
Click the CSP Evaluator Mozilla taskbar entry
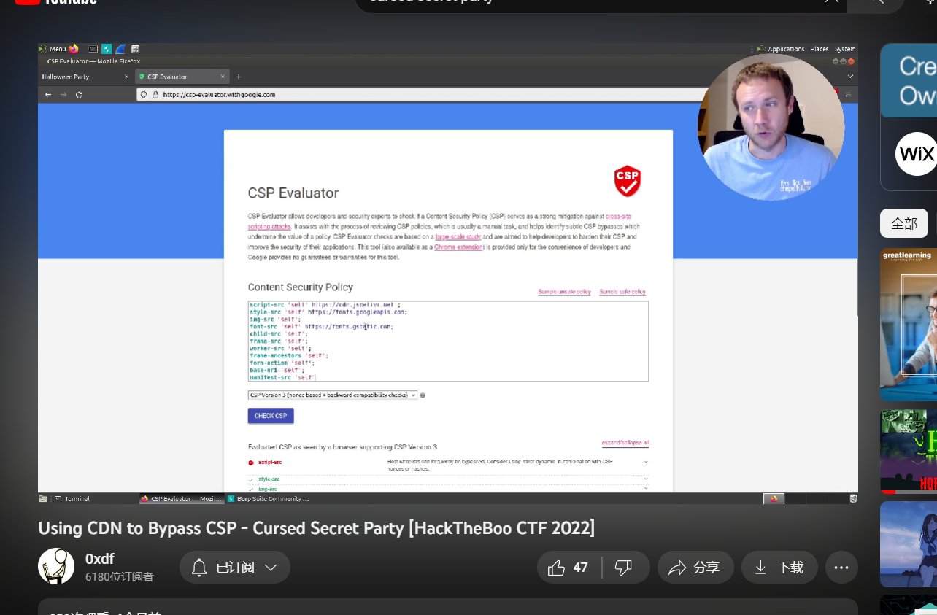(x=182, y=499)
